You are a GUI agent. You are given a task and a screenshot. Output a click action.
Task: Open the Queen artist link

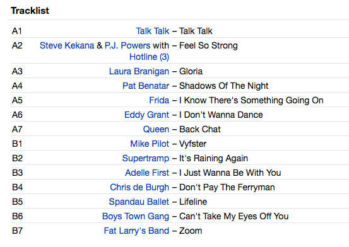point(156,129)
